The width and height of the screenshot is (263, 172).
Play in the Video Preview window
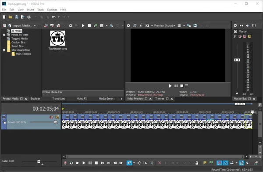pos(170,86)
